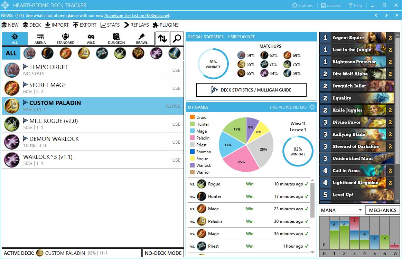Filter decks by Druid class icon
The width and height of the screenshot is (402, 259).
click(29, 53)
